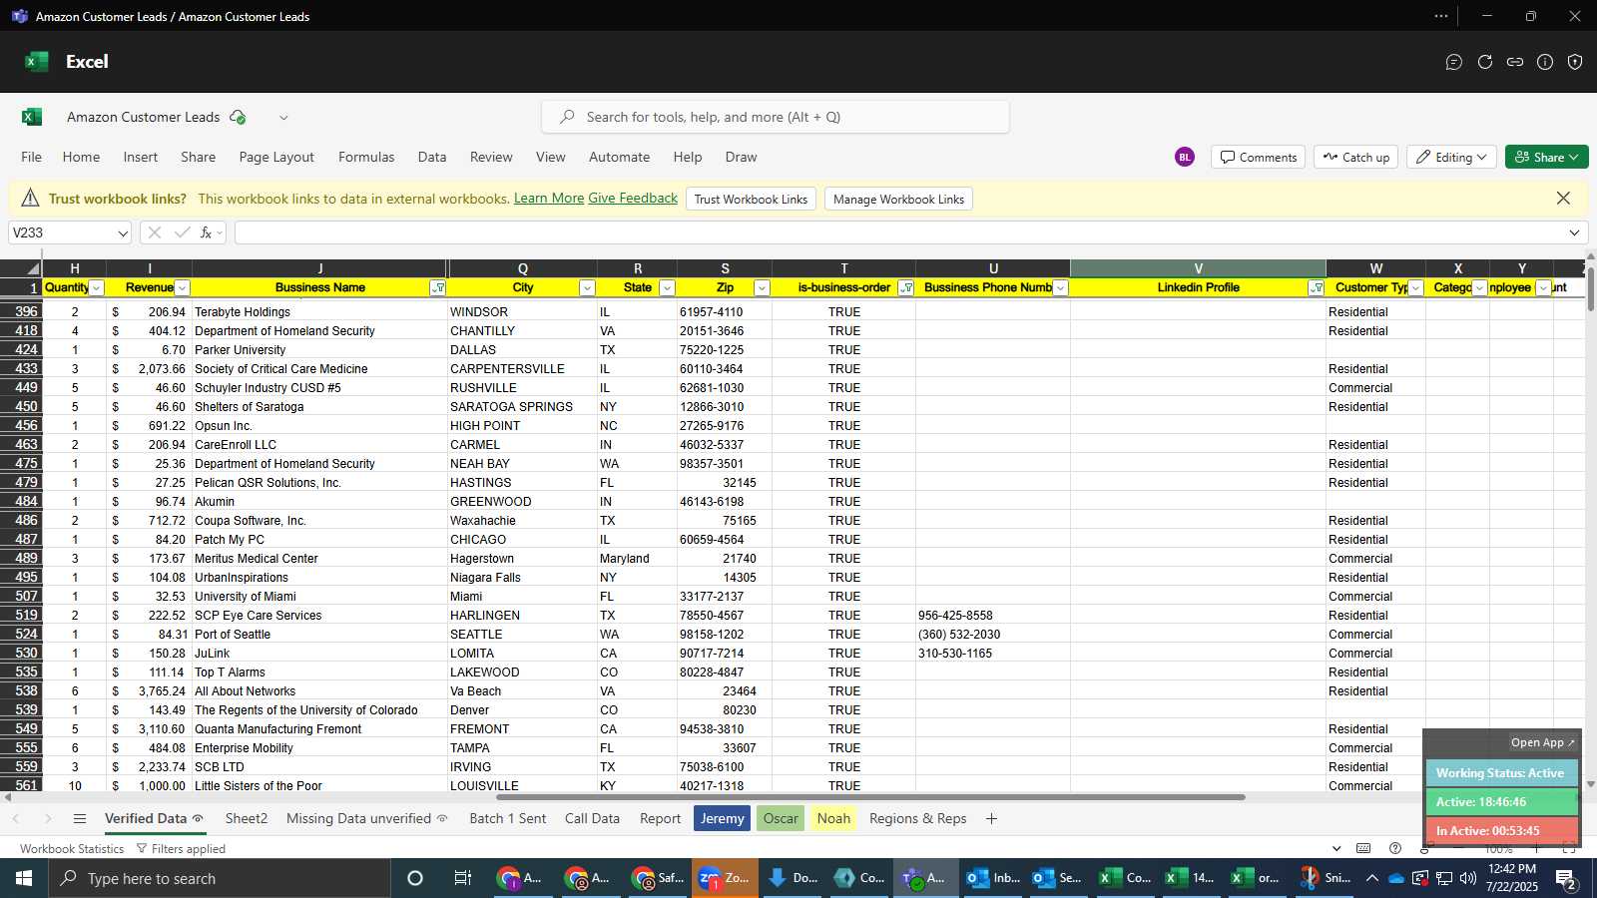Open Cortana circle on the taskbar
1597x898 pixels.
415,878
